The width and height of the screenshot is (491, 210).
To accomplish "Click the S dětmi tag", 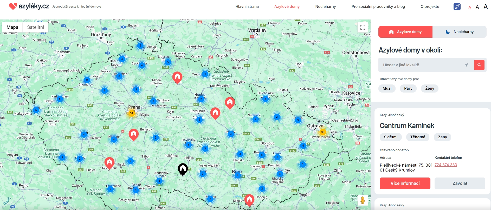I will (x=391, y=137).
